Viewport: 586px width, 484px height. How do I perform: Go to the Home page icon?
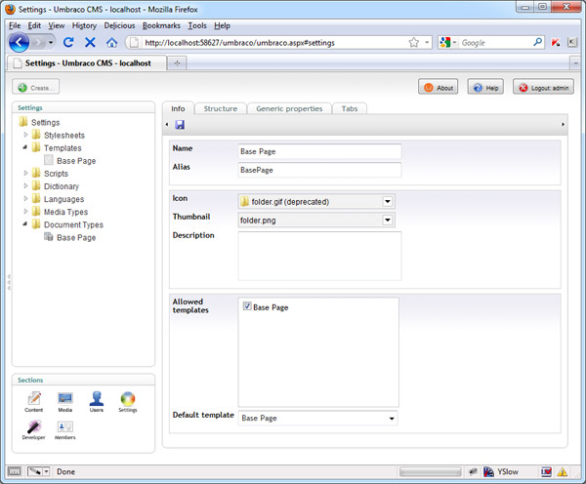coord(111,42)
